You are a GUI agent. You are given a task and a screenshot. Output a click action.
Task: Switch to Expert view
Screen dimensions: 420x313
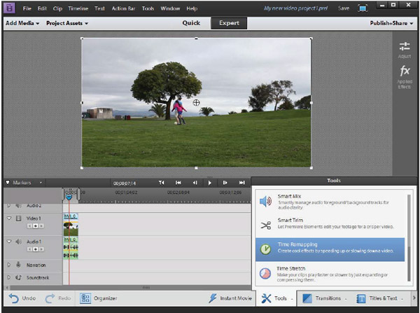tap(229, 23)
